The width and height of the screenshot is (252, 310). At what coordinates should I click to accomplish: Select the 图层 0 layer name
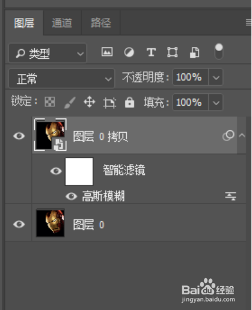click(x=88, y=225)
